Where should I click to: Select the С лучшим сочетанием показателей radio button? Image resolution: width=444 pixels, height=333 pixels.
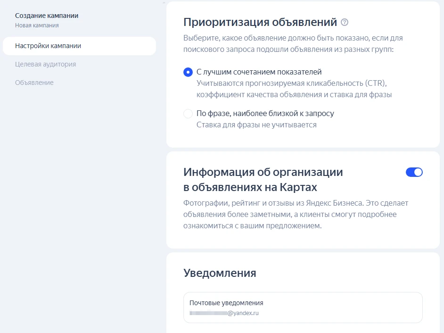coord(188,72)
